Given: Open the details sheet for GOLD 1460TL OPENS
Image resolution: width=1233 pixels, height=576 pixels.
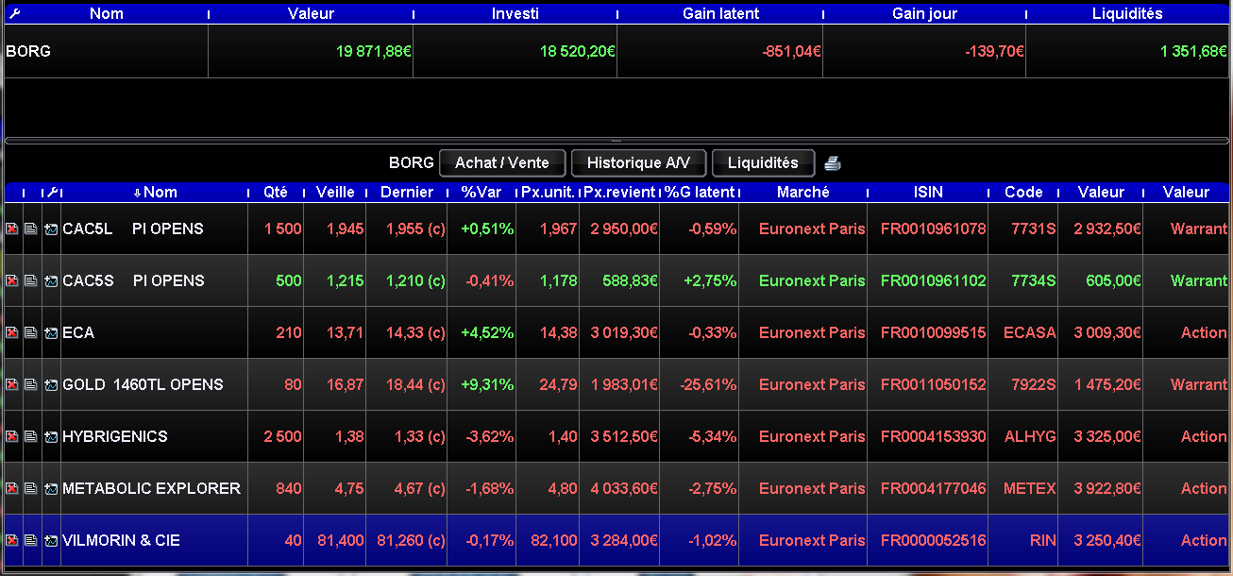Looking at the screenshot, I should coord(31,384).
